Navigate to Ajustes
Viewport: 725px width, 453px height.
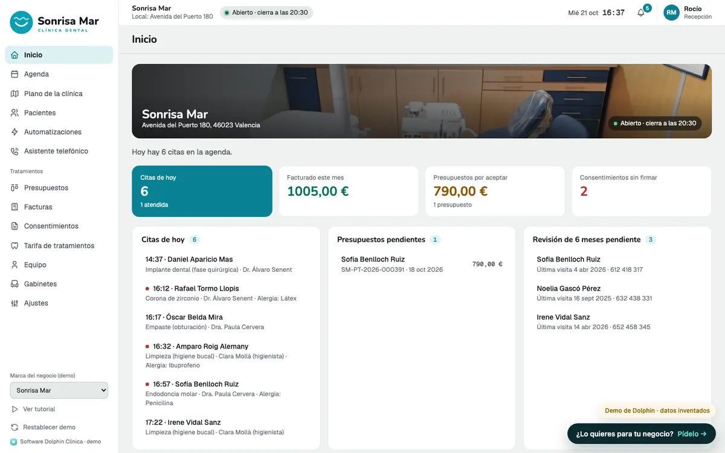point(59,303)
